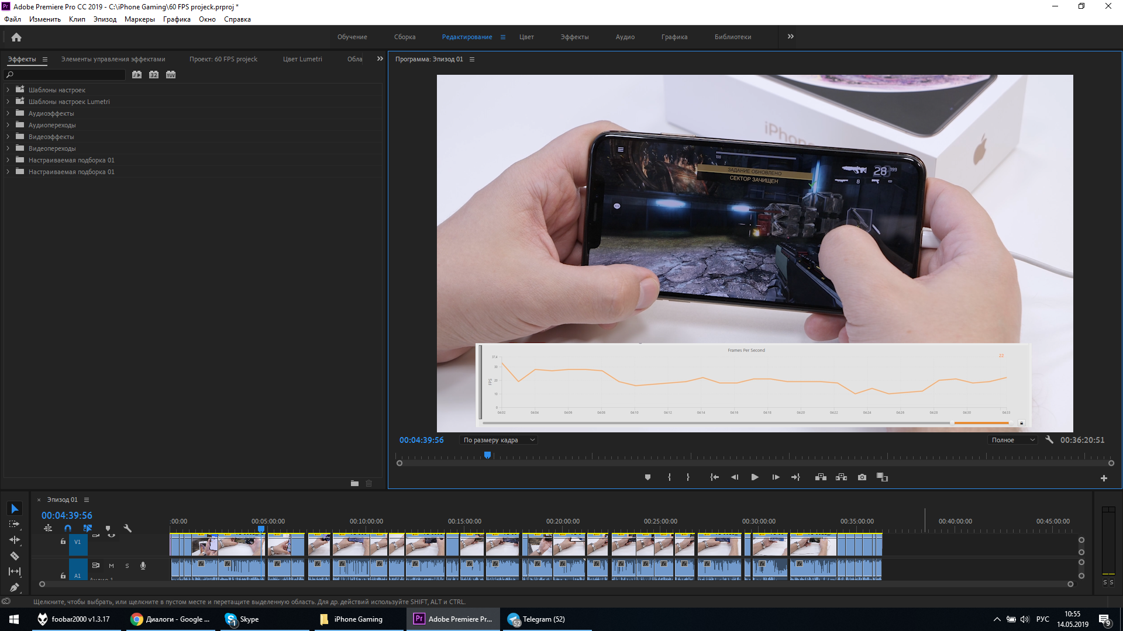Mark In point in Program monitor
This screenshot has height=631, width=1123.
tap(669, 477)
